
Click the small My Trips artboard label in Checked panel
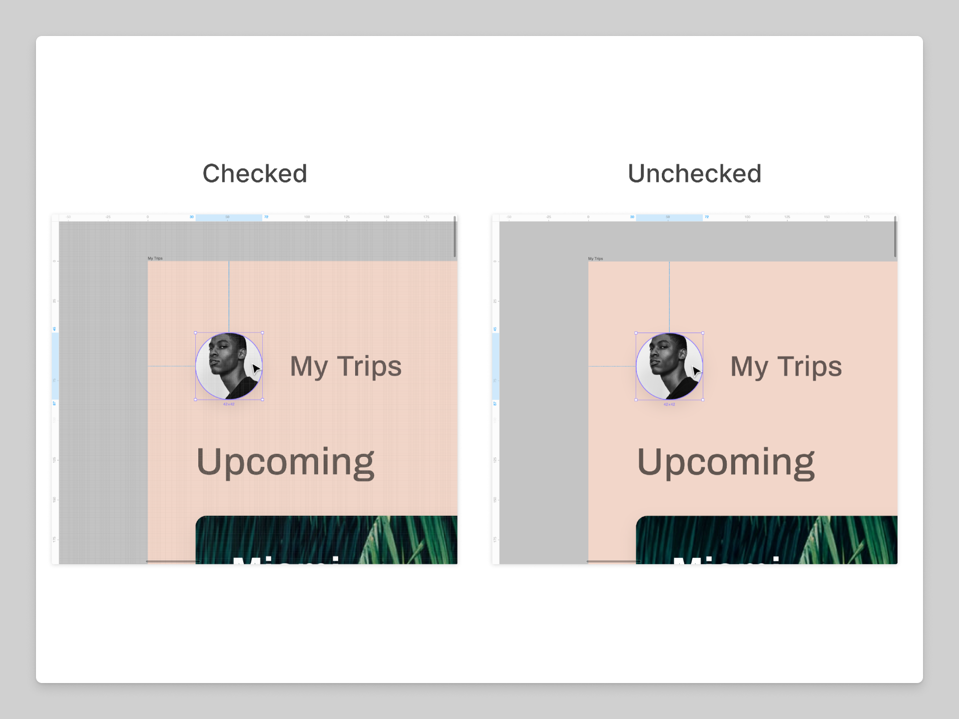[155, 258]
